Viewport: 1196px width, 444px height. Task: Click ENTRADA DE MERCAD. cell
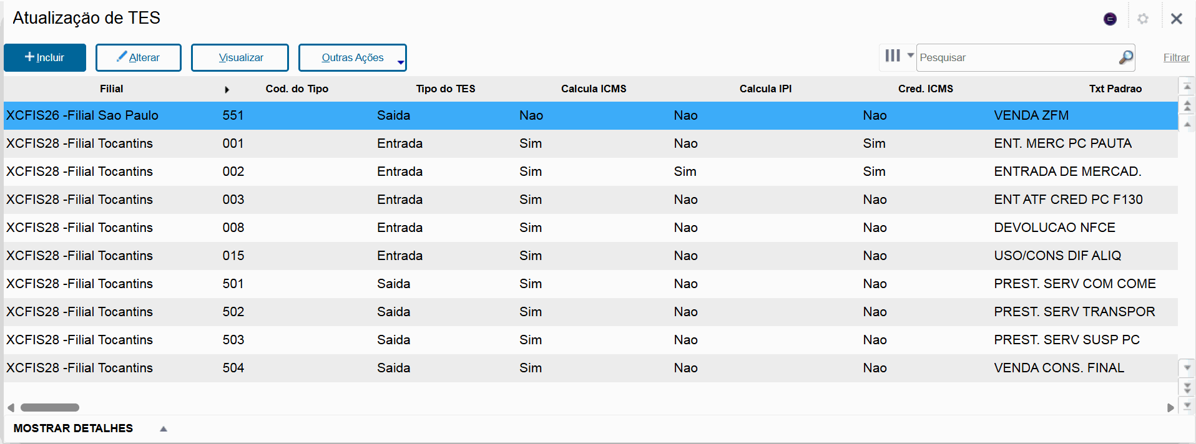(1067, 171)
